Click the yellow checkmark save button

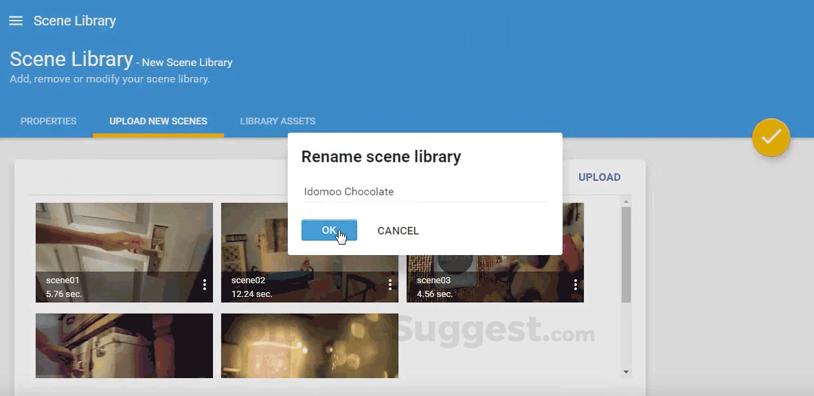771,137
